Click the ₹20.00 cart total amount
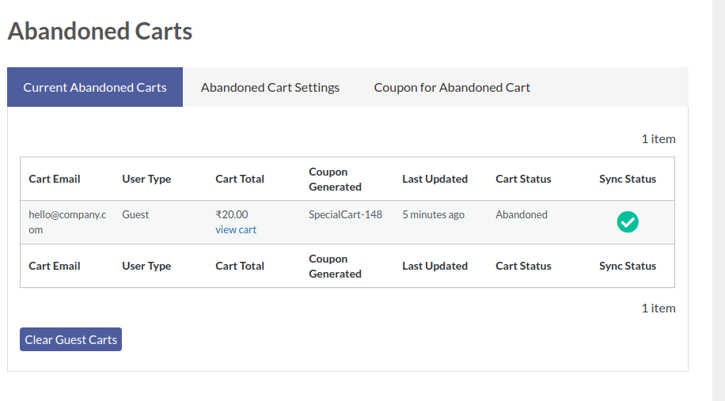725x401 pixels. pyautogui.click(x=232, y=214)
